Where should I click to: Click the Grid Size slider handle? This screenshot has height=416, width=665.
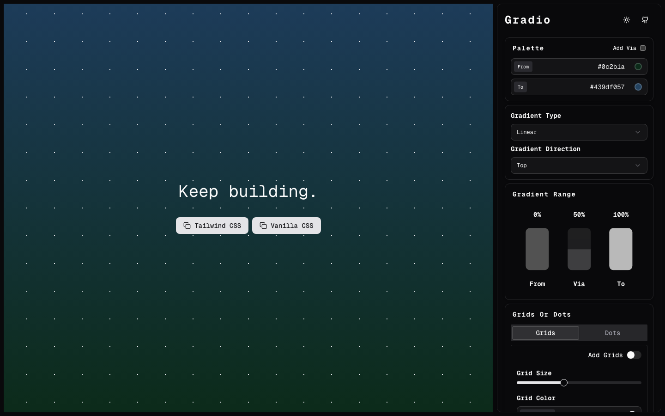(x=564, y=383)
